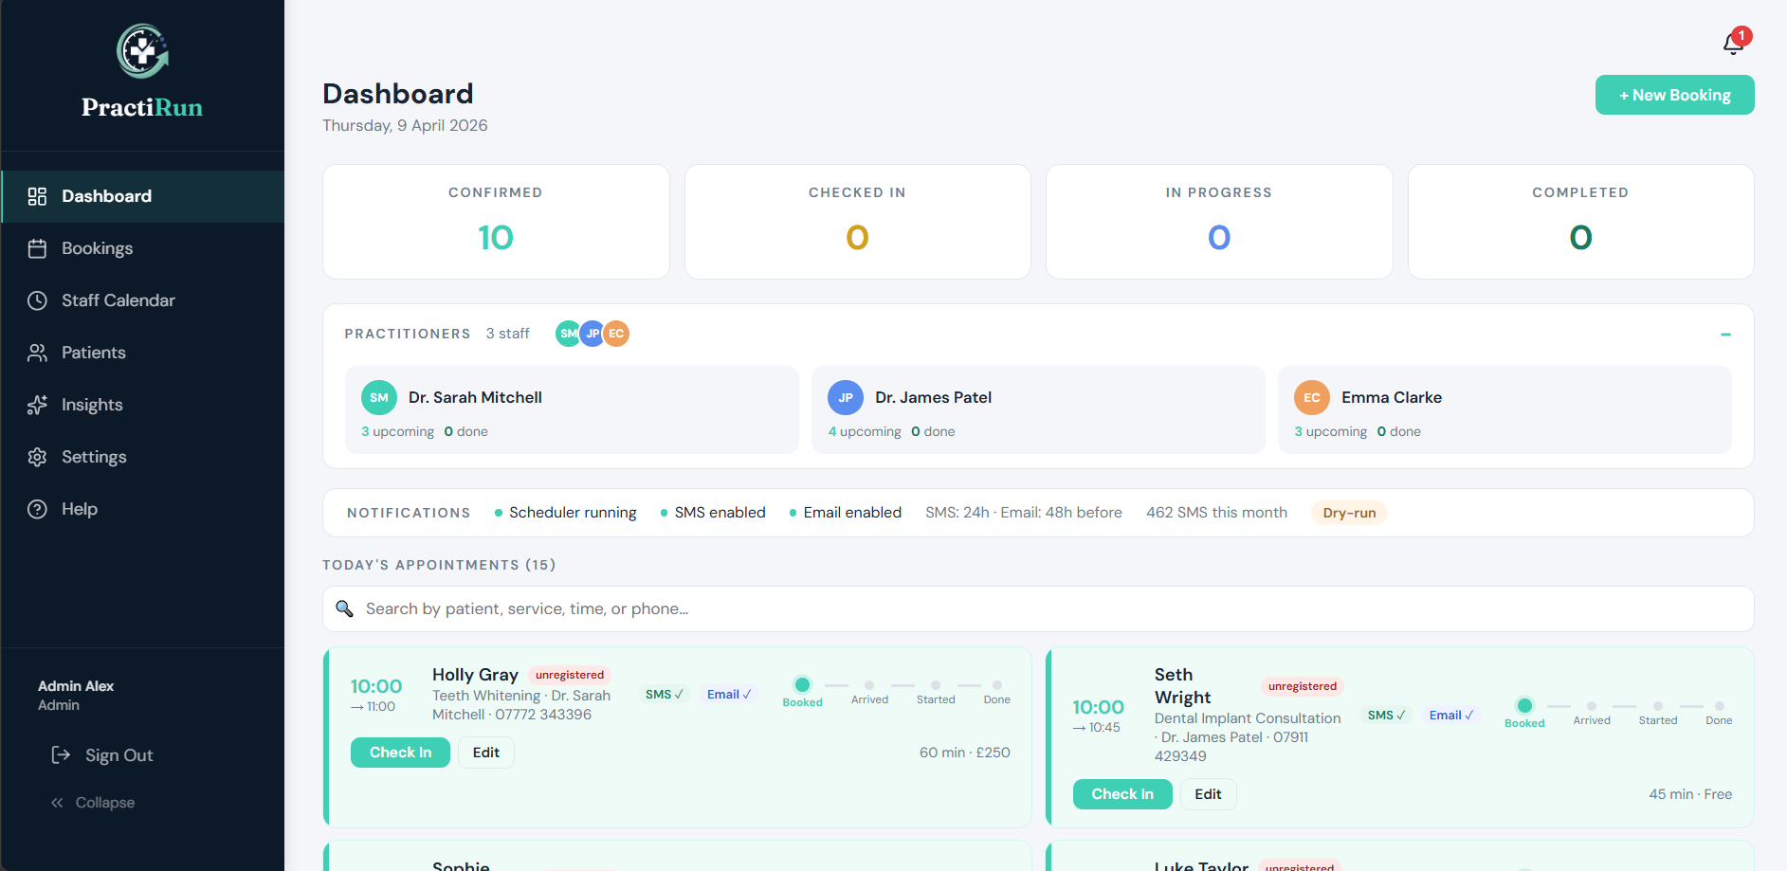Click the Insights sparkle icon
The width and height of the screenshot is (1787, 871).
pos(37,405)
